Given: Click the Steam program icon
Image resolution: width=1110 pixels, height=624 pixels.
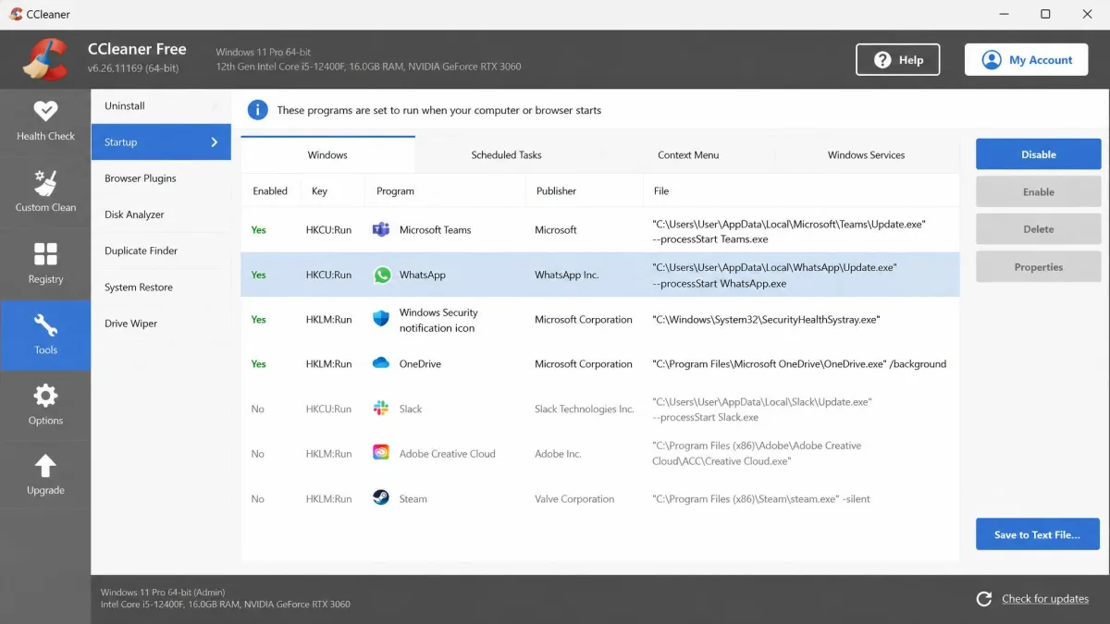Looking at the screenshot, I should pyautogui.click(x=381, y=498).
